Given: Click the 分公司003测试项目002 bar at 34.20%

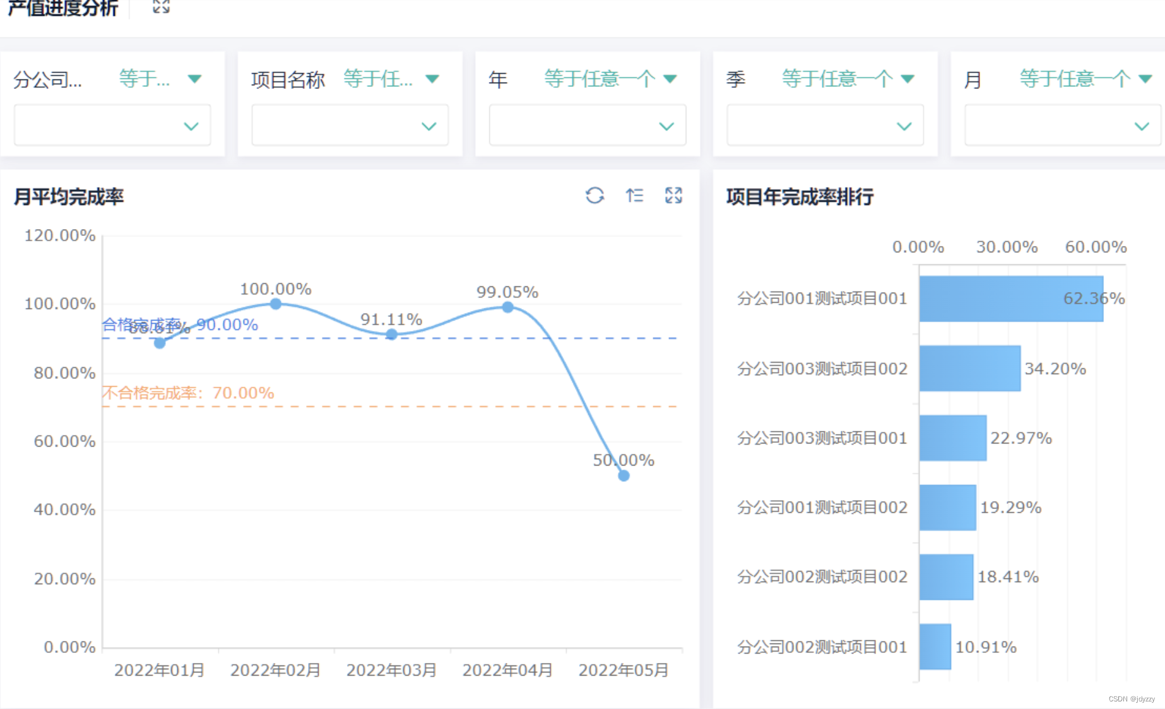Looking at the screenshot, I should (x=969, y=368).
